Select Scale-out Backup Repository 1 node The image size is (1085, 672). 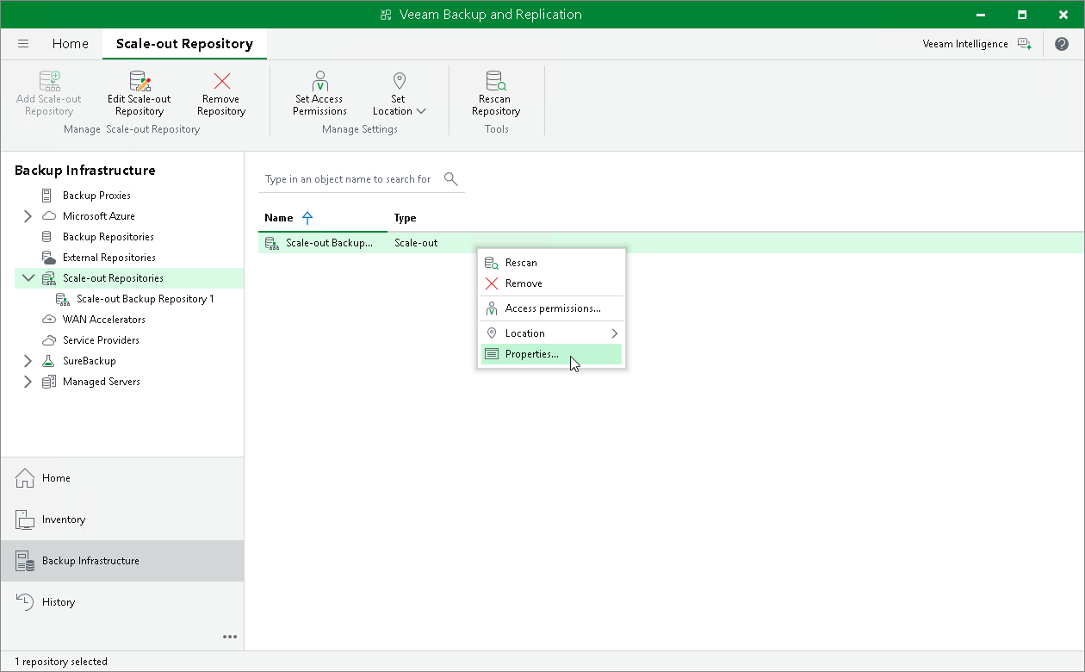pos(145,299)
